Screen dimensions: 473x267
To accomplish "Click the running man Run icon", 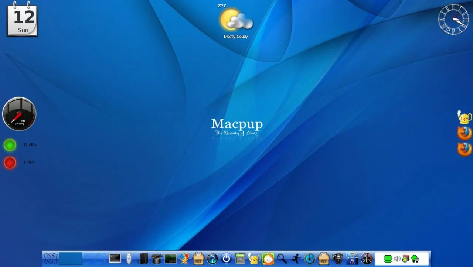I will [296, 259].
